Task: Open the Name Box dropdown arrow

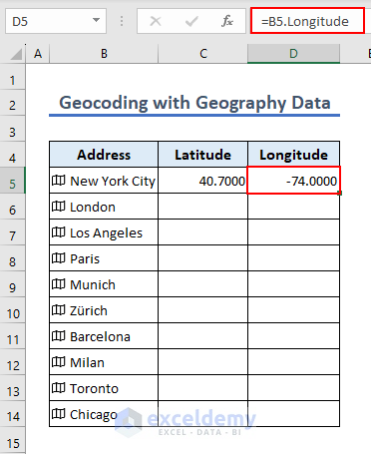Action: (96, 21)
